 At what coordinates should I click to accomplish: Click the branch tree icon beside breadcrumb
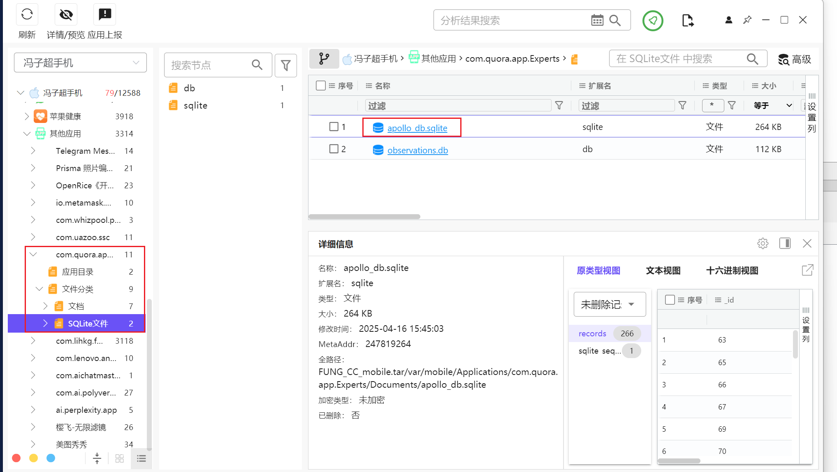[x=324, y=59]
